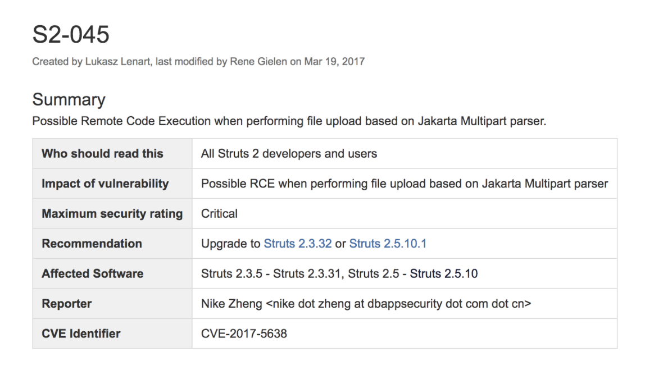Click the affected Struts versions range text
The height and width of the screenshot is (366, 645).
[339, 274]
